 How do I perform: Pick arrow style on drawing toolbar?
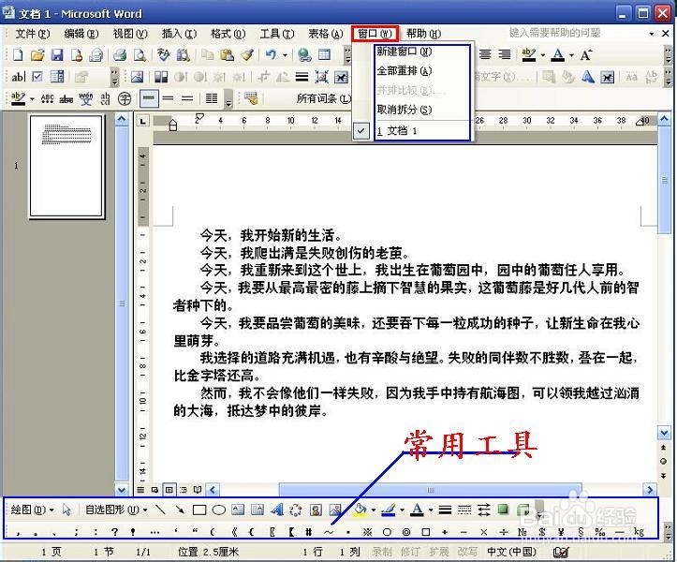pyautogui.click(x=484, y=510)
